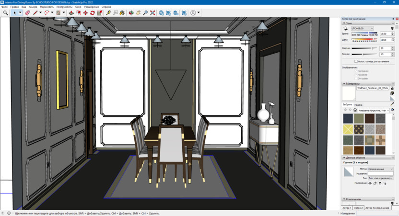Open Line tool dropdown arrow
Image resolution: width=399 pixels, height=216 pixels.
coord(40,13)
